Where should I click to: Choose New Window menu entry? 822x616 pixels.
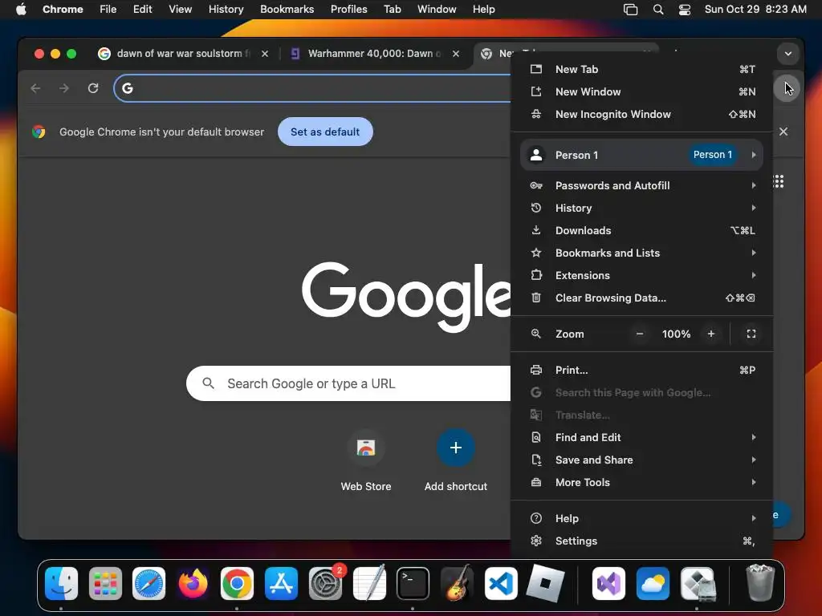pos(641,91)
